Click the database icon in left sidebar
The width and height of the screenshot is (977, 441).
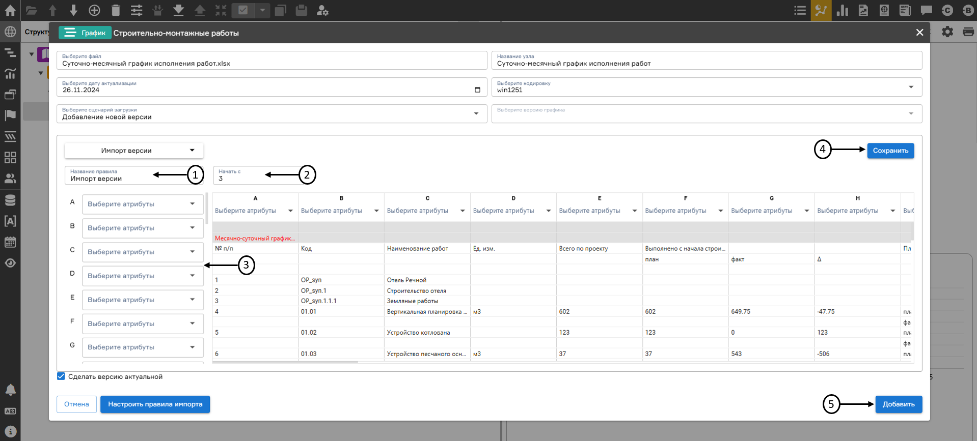pyautogui.click(x=10, y=200)
